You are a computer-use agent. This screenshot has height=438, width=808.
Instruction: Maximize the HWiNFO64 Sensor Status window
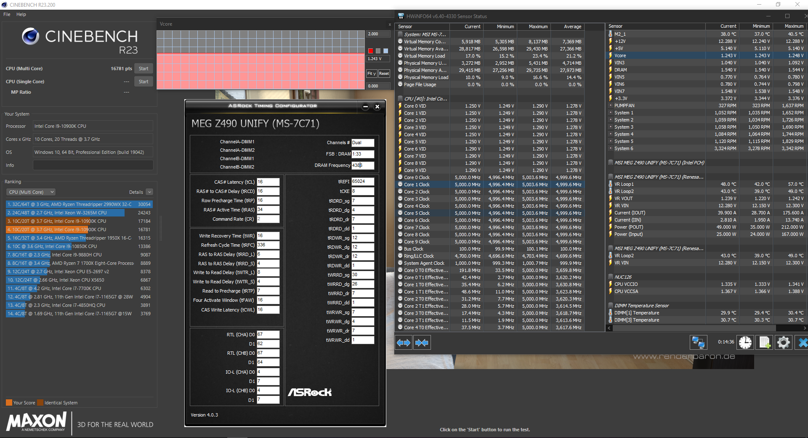[x=787, y=16]
